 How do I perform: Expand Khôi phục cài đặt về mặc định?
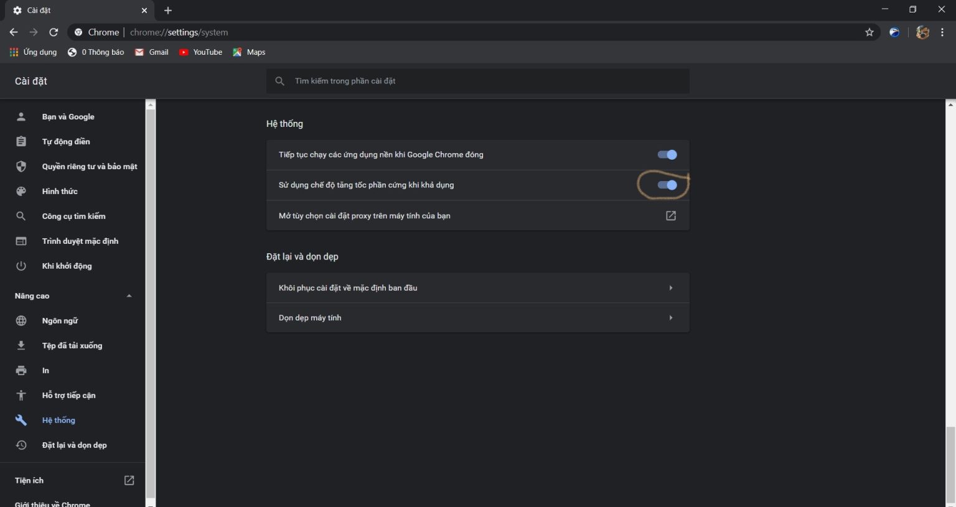point(477,288)
